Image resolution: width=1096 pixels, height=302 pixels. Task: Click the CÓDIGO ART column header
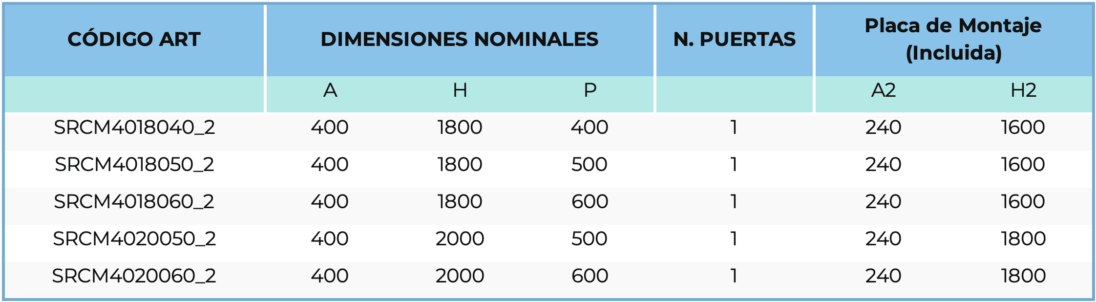click(x=134, y=39)
